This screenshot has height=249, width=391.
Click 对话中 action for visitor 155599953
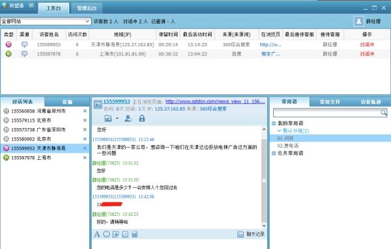pos(367,44)
